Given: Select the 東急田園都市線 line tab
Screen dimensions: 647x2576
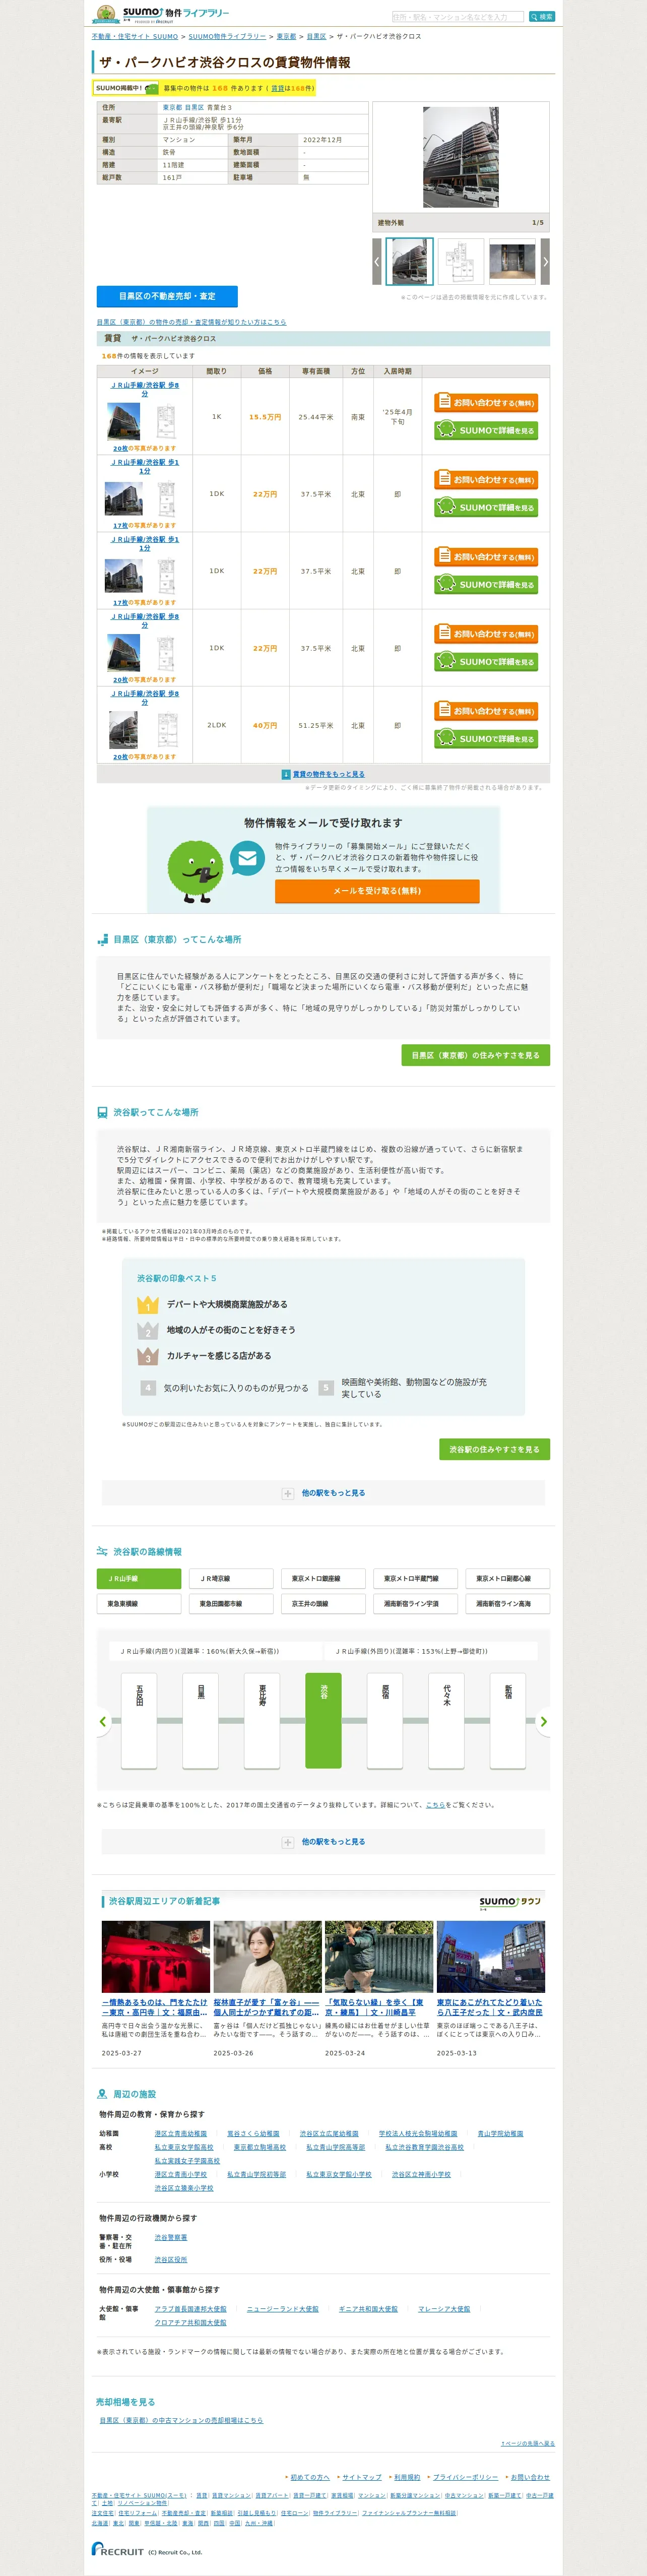Looking at the screenshot, I should [231, 1604].
